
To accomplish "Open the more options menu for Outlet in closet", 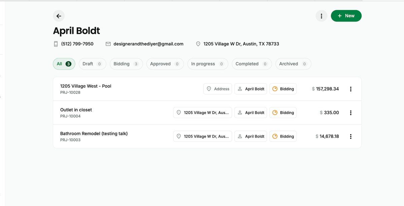I will 351,113.
